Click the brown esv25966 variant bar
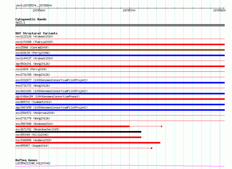The image size is (232, 169). coord(120,50)
